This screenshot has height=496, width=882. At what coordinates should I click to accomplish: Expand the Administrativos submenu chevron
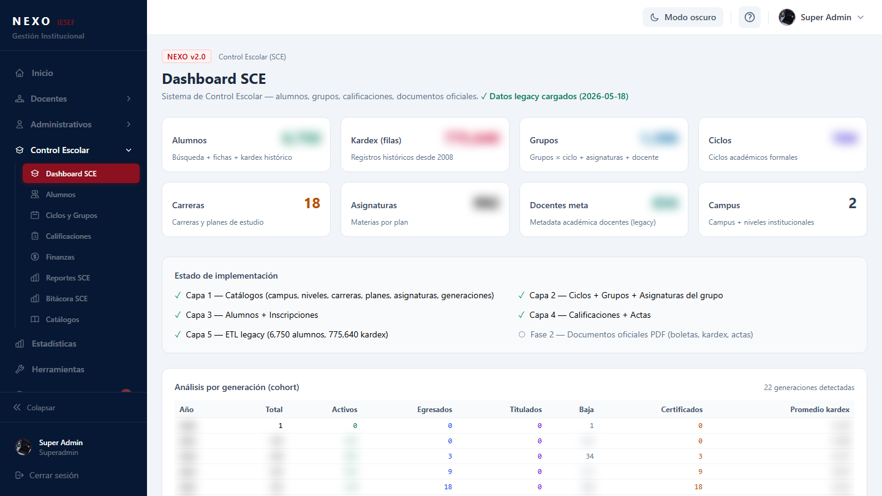129,124
